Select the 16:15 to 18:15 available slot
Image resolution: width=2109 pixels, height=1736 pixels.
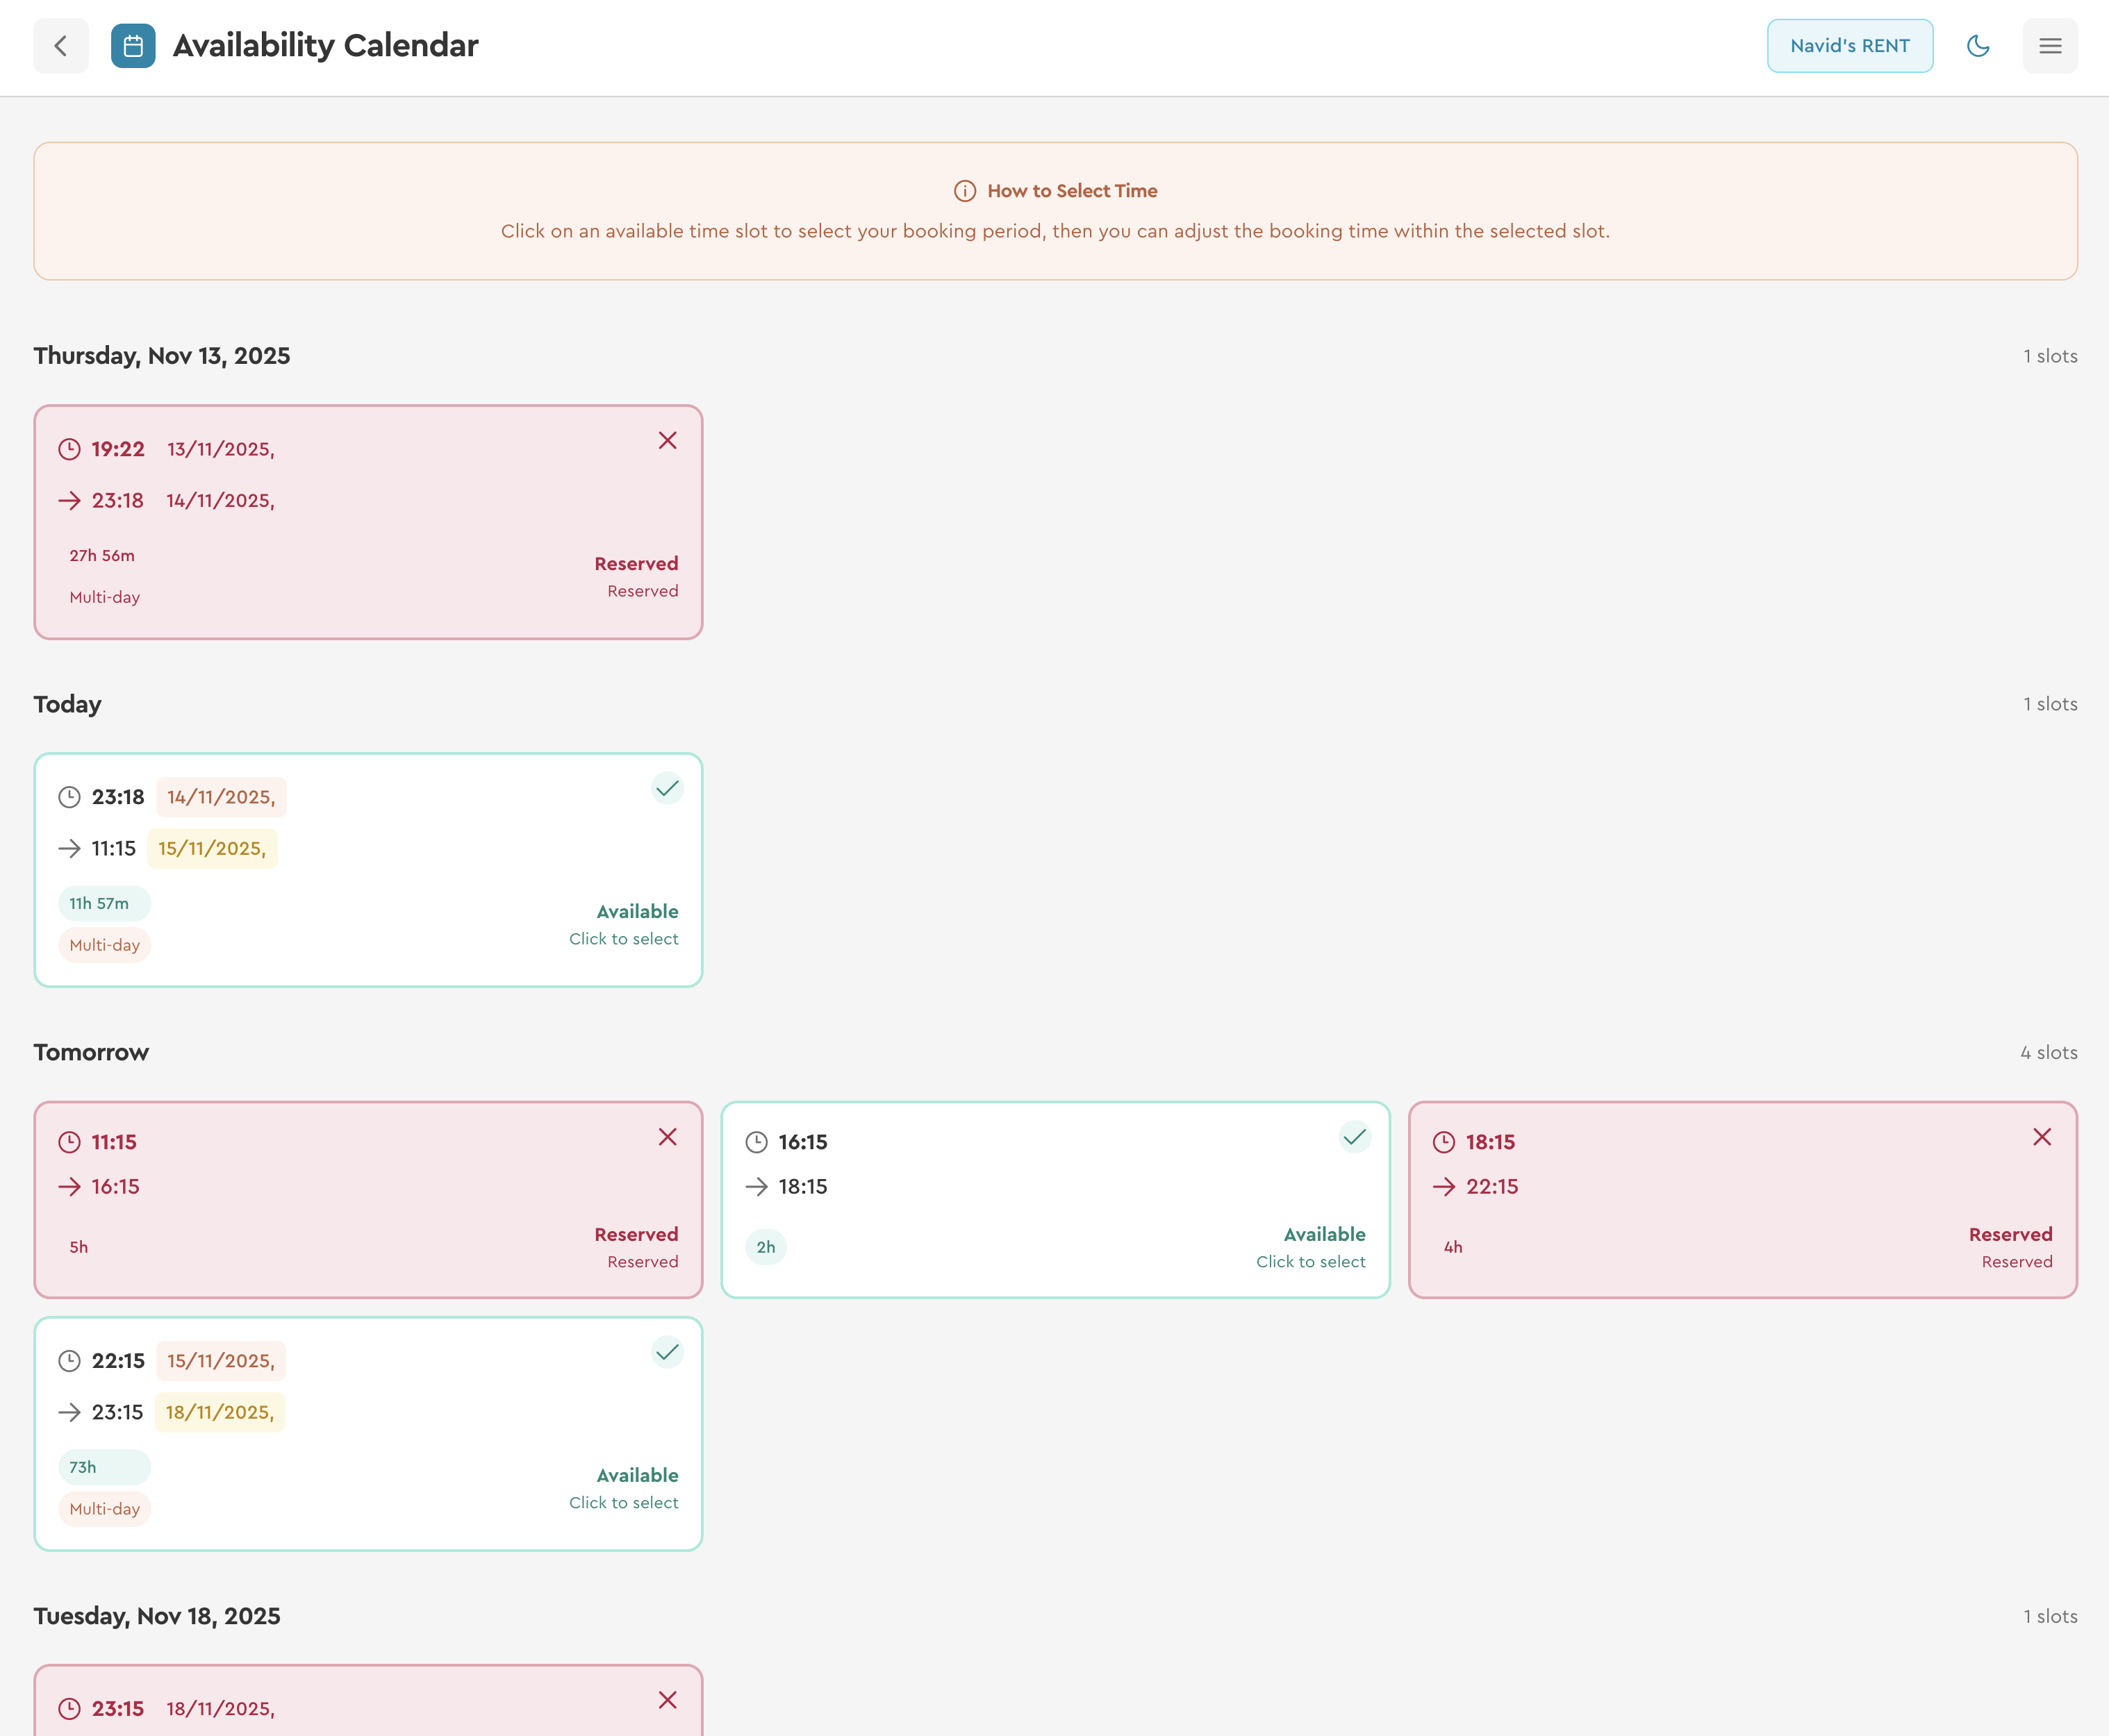click(1054, 1200)
